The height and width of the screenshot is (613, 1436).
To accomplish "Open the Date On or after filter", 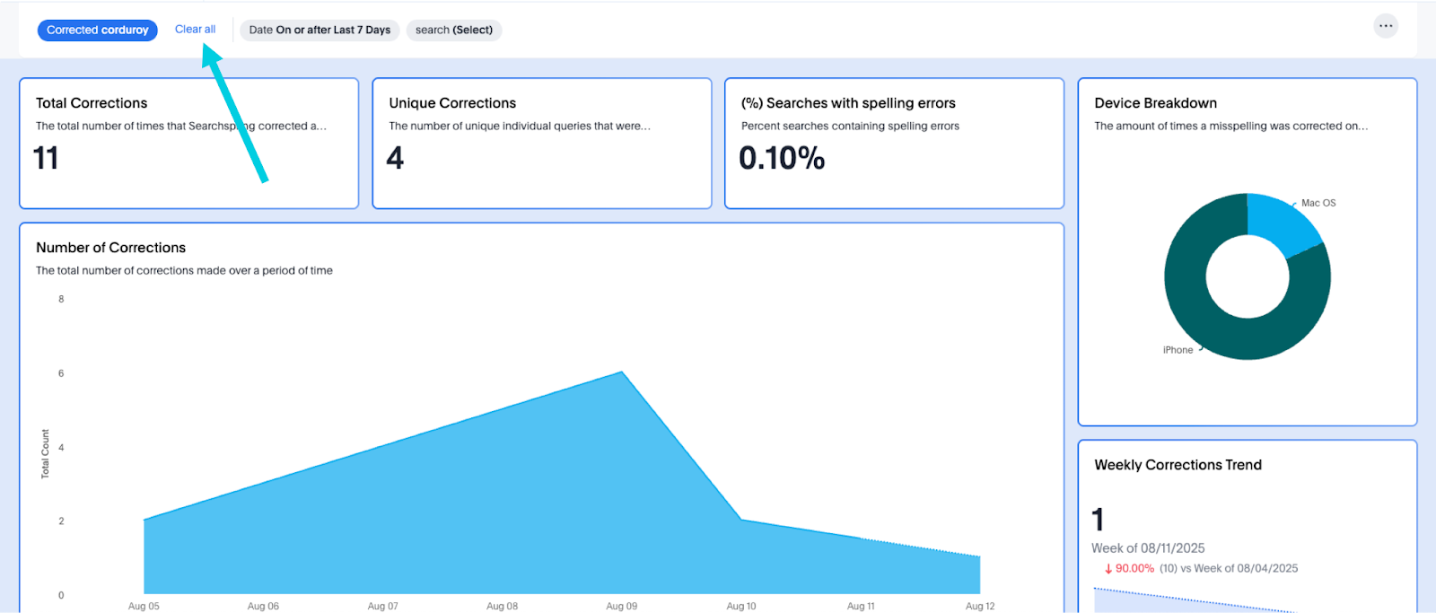I will tap(320, 31).
